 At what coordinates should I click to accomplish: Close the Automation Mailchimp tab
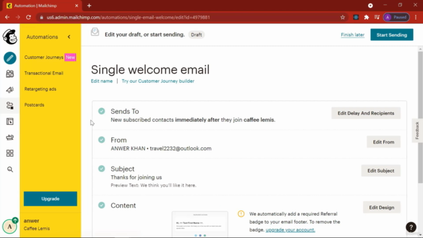click(x=77, y=6)
